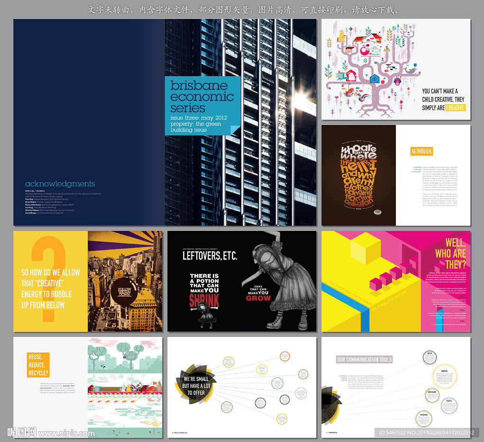Viewport: 484px width, 442px height.
Task: Open the orange typographic glass poster
Action: (x=359, y=176)
